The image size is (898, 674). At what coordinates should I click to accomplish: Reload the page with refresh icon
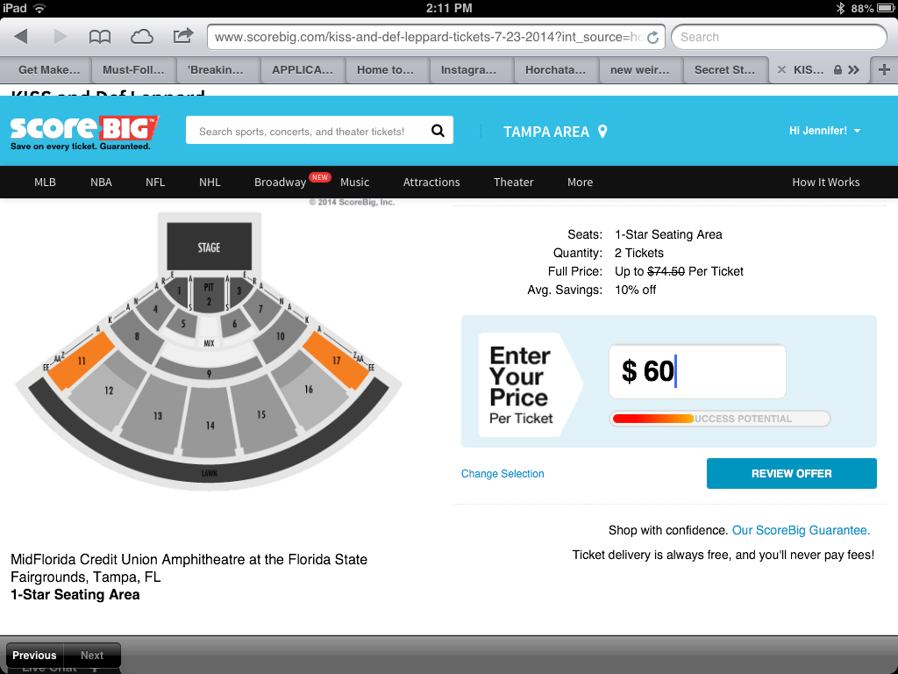pyautogui.click(x=652, y=38)
